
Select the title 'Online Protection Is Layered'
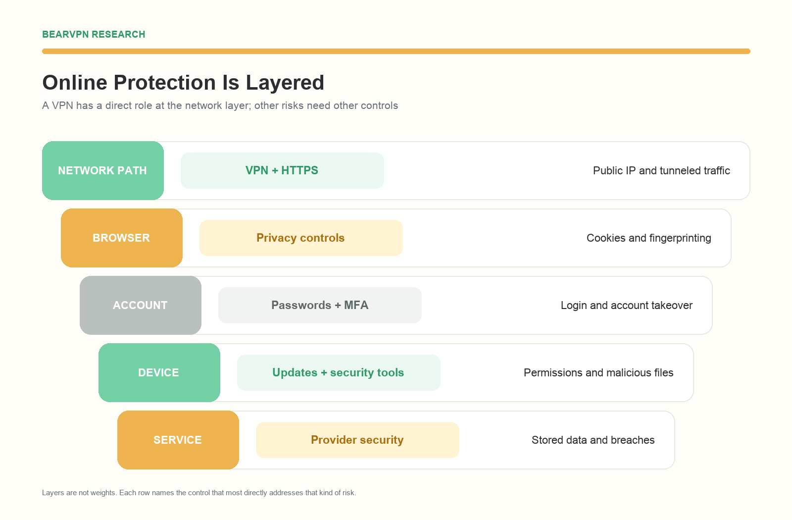coord(183,83)
